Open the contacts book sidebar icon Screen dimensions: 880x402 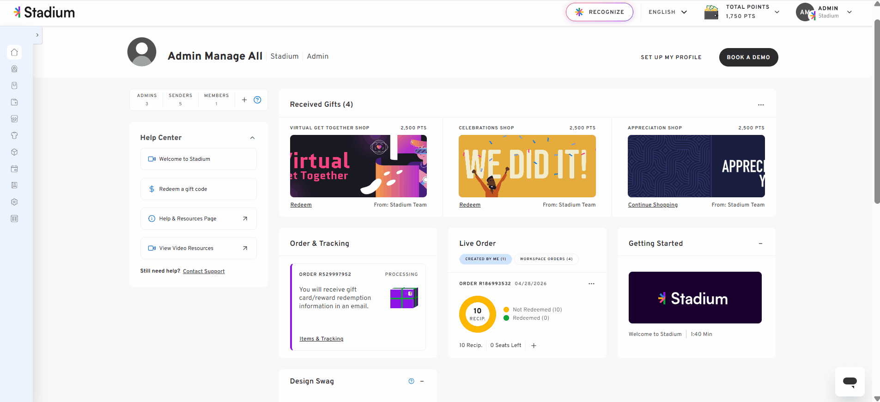(14, 185)
